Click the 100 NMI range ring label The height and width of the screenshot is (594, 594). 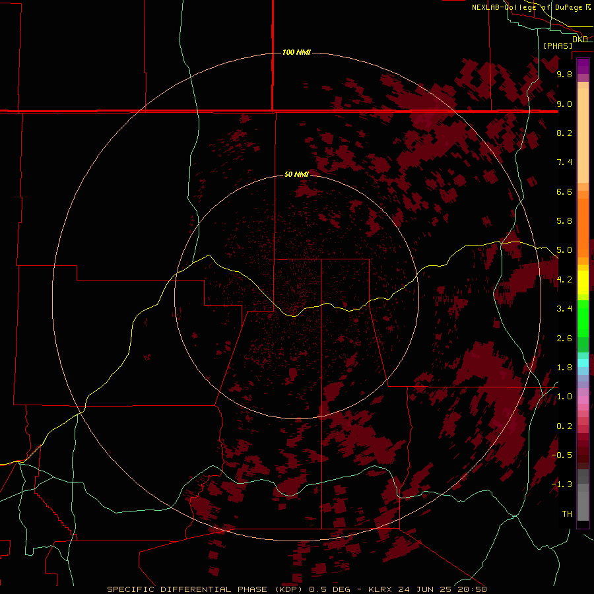296,52
